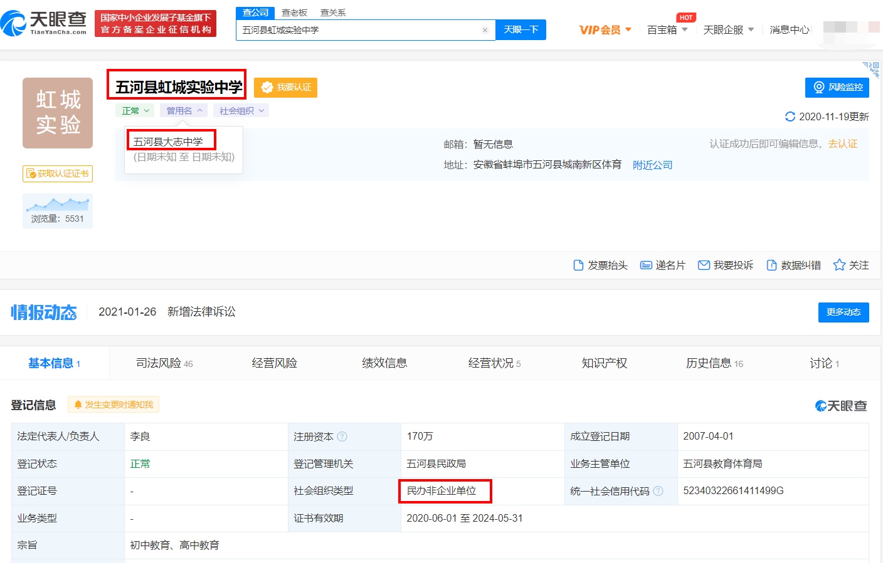The width and height of the screenshot is (883, 563).
Task: Clear the search box with the X icon
Action: [485, 30]
